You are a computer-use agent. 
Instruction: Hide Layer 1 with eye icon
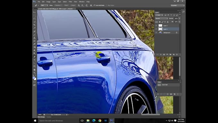(x=156, y=29)
